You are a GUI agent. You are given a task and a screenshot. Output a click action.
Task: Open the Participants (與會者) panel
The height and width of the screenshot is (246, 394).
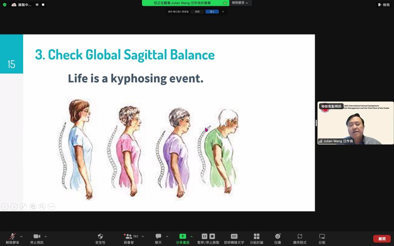(129, 236)
